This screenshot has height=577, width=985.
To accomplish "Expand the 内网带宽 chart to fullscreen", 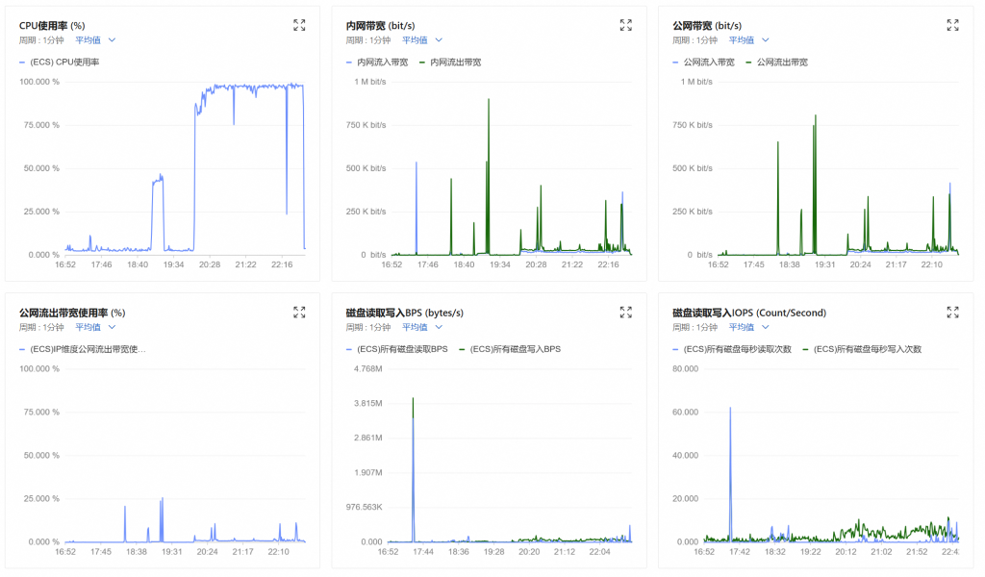I will (626, 25).
